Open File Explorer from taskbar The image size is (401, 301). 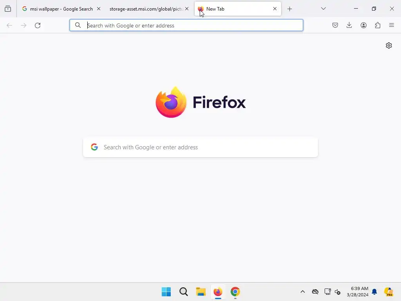pyautogui.click(x=201, y=292)
